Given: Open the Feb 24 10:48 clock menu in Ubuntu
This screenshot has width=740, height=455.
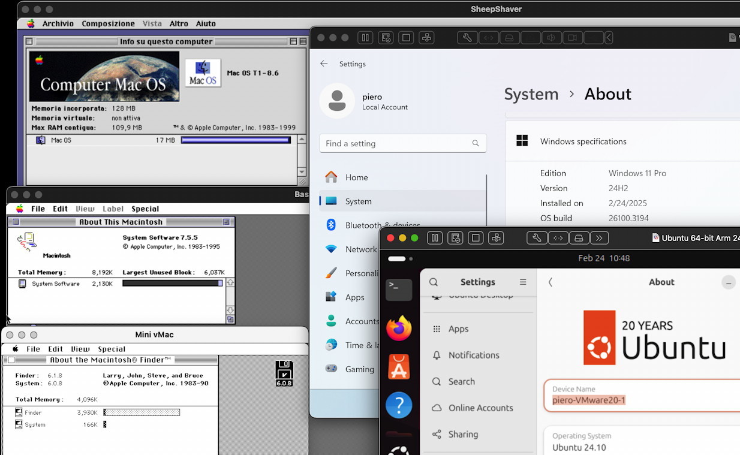Looking at the screenshot, I should tap(604, 258).
